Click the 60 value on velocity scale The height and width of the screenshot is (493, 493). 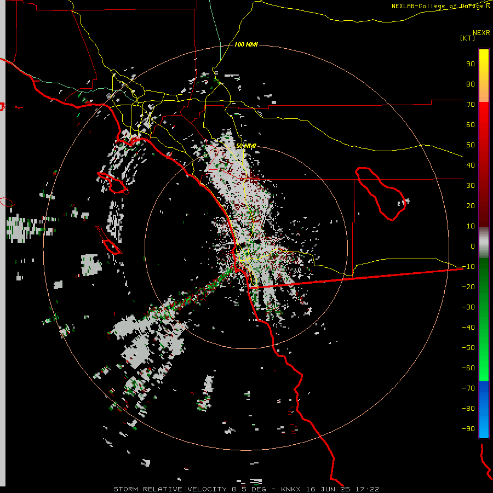(471, 124)
